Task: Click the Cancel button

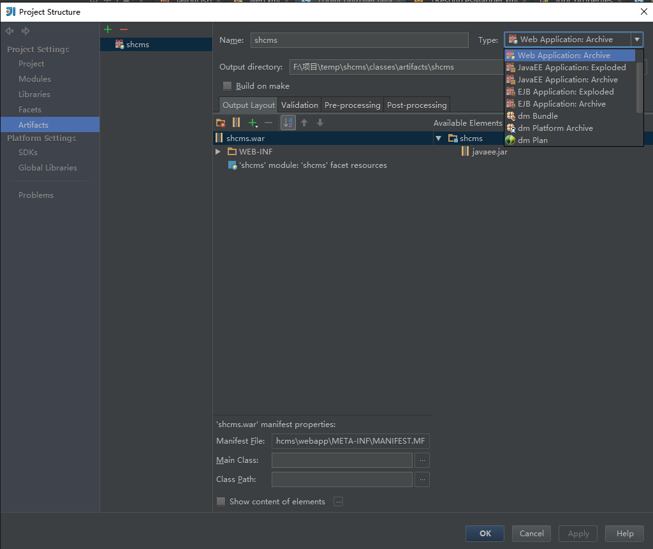Action: coord(531,534)
